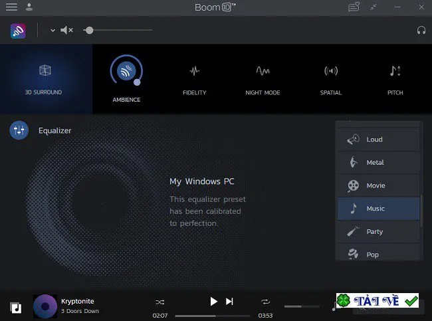Close the Boom 3D window
Viewport: 432px width, 321px height.
(421, 7)
